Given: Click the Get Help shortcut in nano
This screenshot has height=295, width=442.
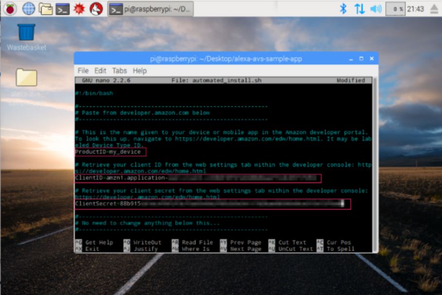Looking at the screenshot, I should pyautogui.click(x=99, y=242).
